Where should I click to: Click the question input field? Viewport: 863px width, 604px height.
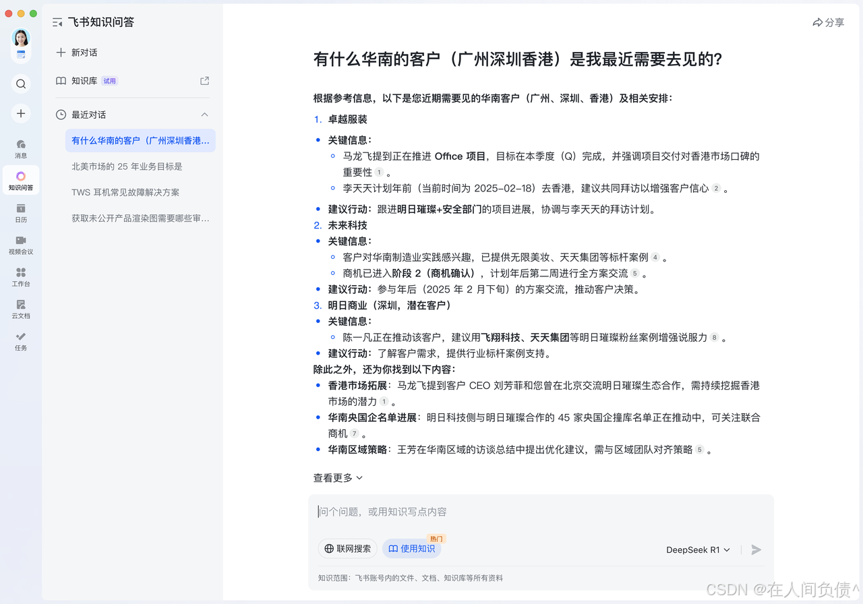(541, 512)
